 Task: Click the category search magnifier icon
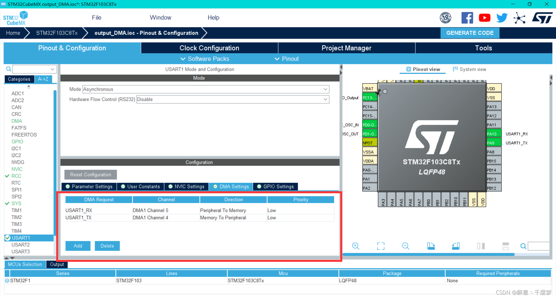click(x=9, y=69)
